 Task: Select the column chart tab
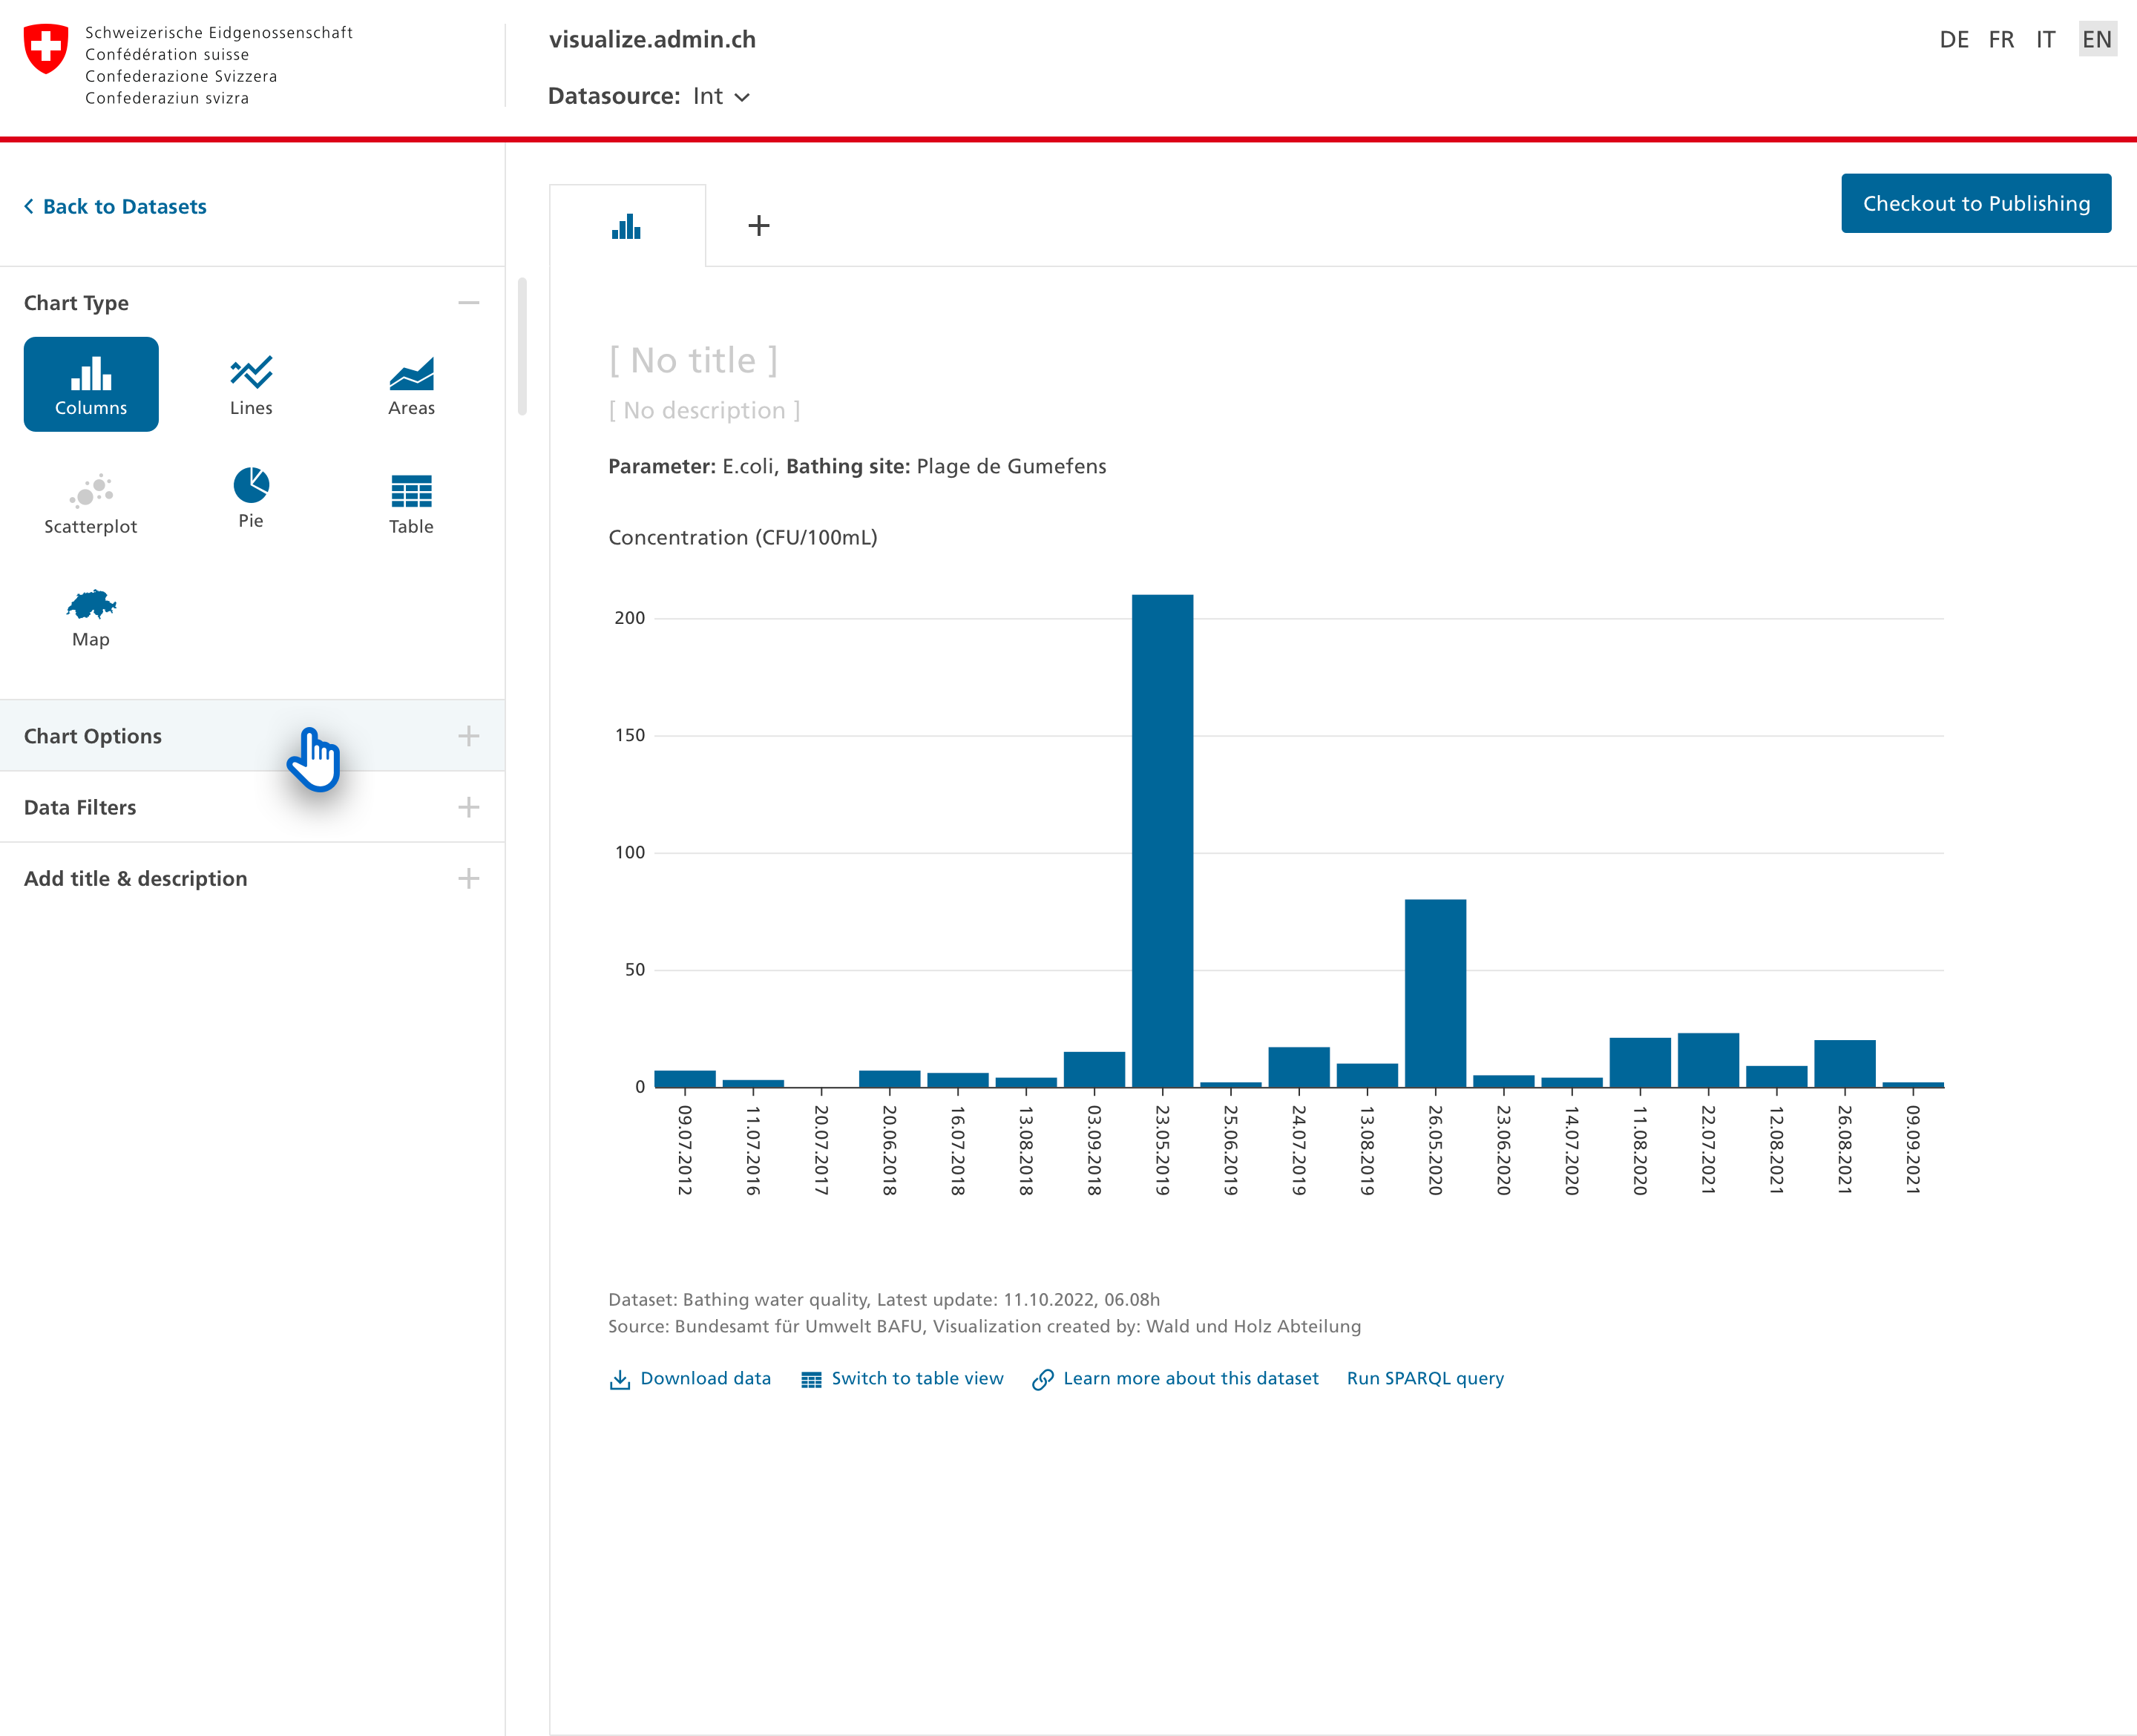(627, 226)
